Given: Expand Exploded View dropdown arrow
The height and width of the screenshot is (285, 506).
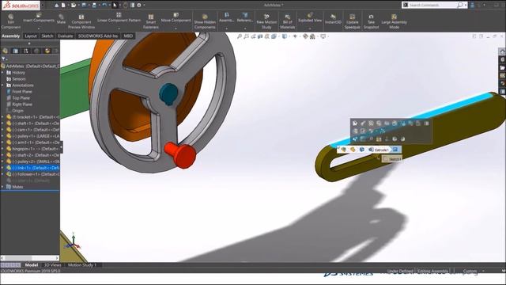Looking at the screenshot, I should pos(310,28).
